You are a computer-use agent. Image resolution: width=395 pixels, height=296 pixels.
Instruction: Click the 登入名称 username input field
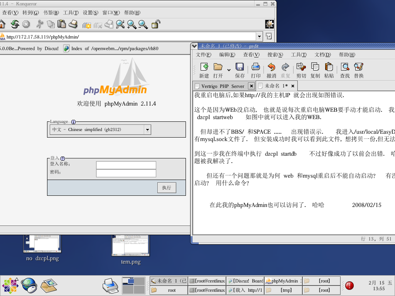tap(126, 165)
